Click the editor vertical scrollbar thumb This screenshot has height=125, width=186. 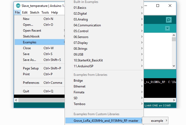174,39
